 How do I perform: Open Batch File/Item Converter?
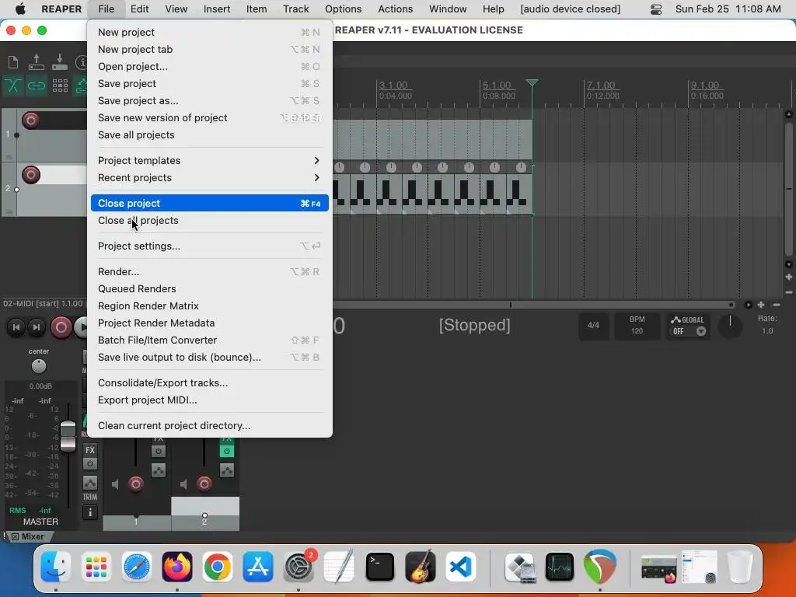210,340
